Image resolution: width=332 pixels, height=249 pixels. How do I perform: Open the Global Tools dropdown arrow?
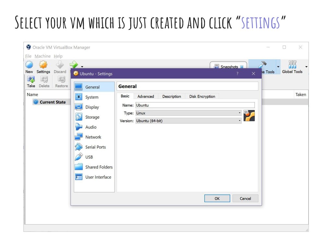click(x=306, y=67)
